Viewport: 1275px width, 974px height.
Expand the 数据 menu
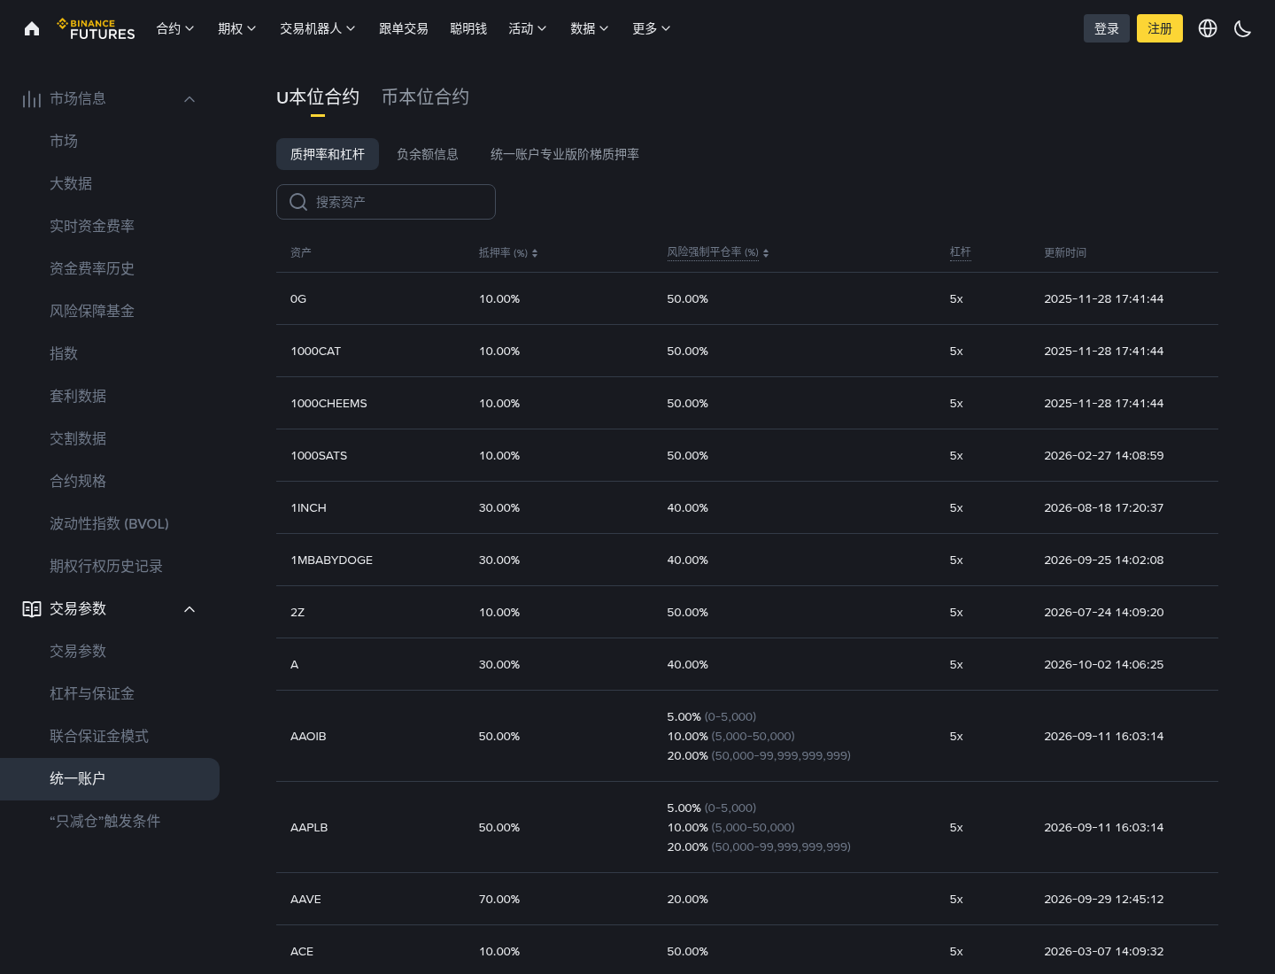pyautogui.click(x=590, y=28)
